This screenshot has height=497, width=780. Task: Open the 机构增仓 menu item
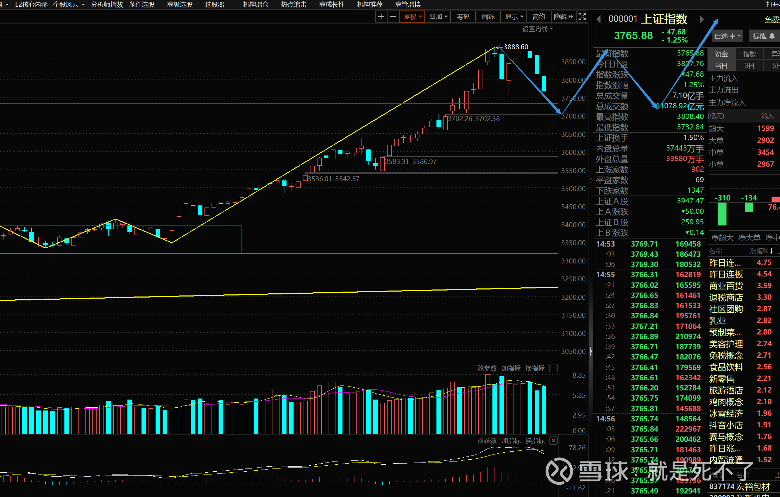click(x=256, y=5)
